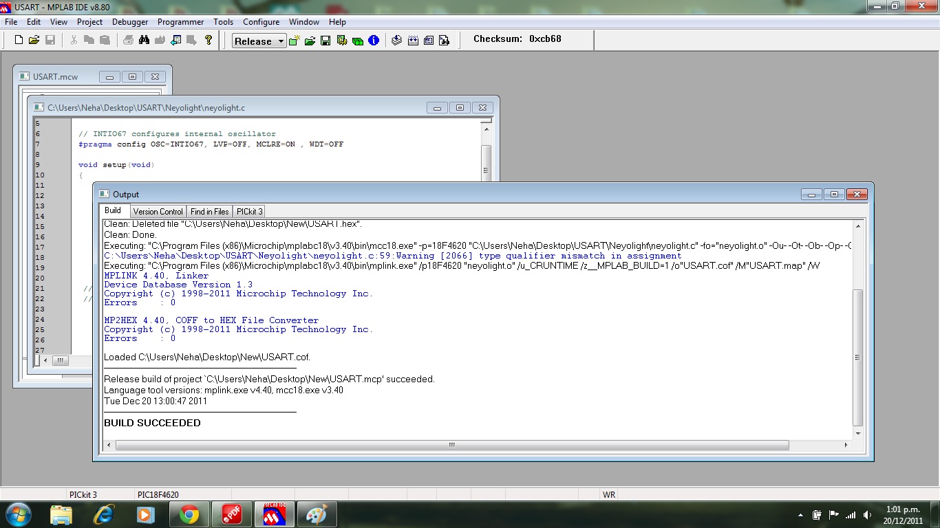The image size is (940, 528).
Task: Open Find with the binoculars icon
Action: pos(144,41)
